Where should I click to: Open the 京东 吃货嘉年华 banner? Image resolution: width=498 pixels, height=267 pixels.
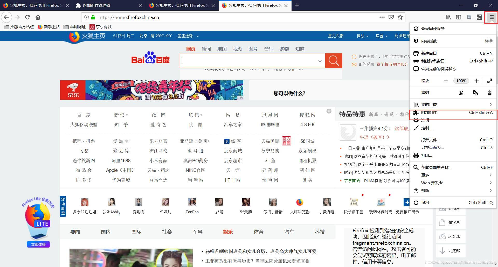(152, 90)
